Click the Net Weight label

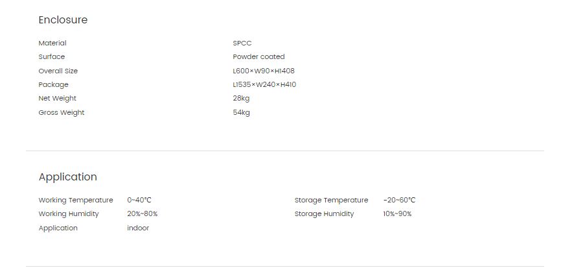[x=57, y=98]
